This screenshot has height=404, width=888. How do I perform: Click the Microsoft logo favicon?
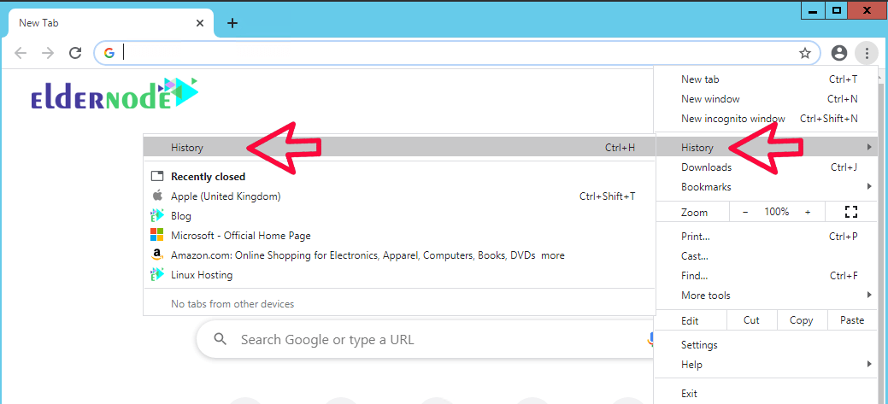coord(157,236)
